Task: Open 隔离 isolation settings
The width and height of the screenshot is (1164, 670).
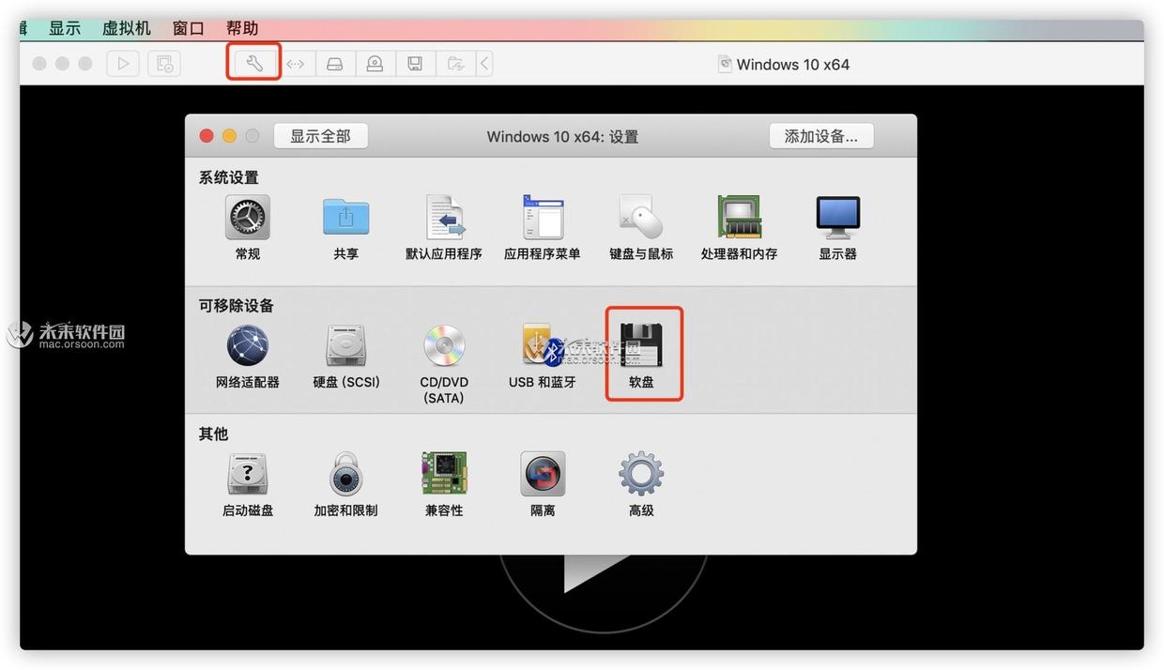Action: click(x=543, y=475)
